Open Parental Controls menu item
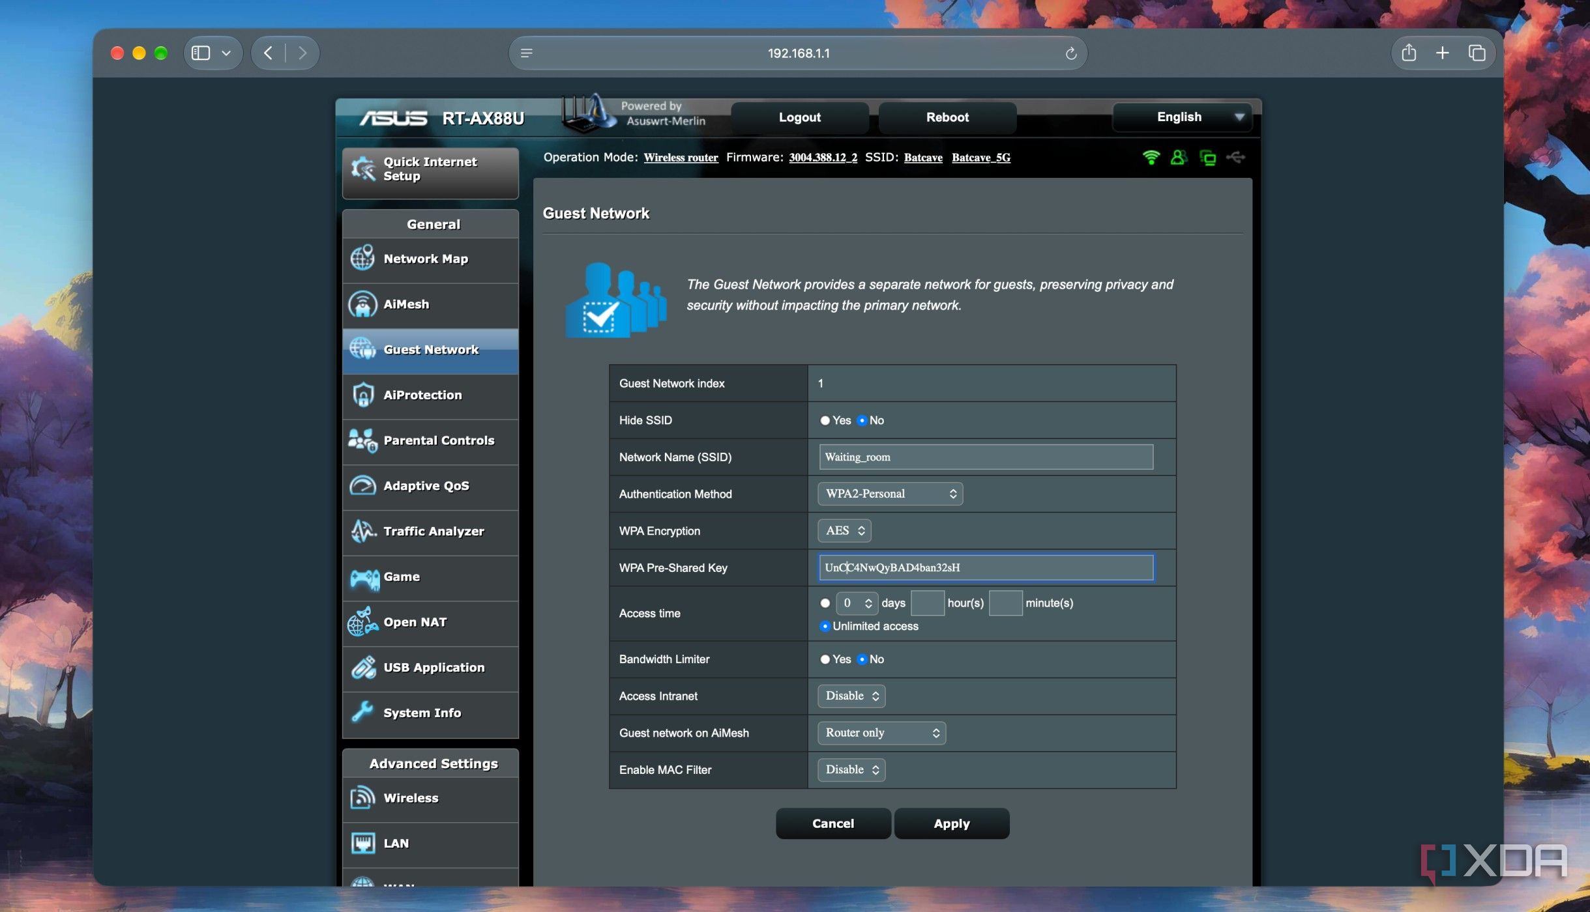The width and height of the screenshot is (1590, 912). tap(430, 441)
